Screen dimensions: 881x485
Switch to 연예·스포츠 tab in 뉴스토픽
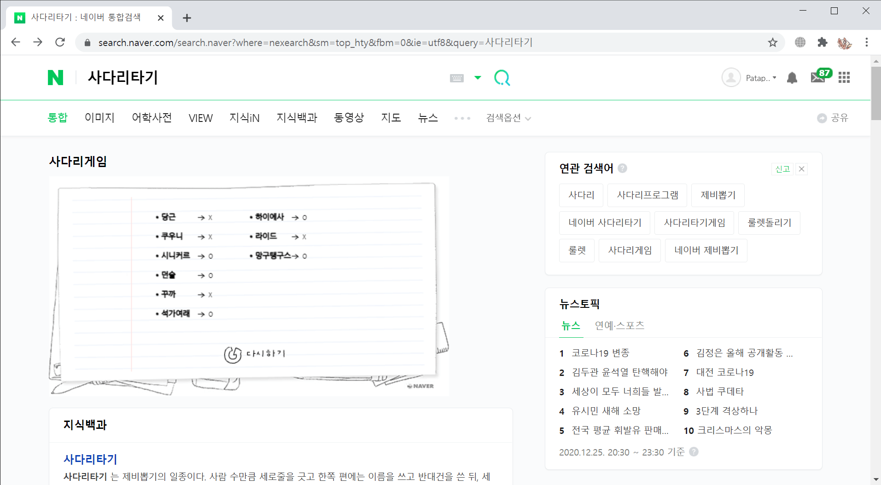point(619,326)
